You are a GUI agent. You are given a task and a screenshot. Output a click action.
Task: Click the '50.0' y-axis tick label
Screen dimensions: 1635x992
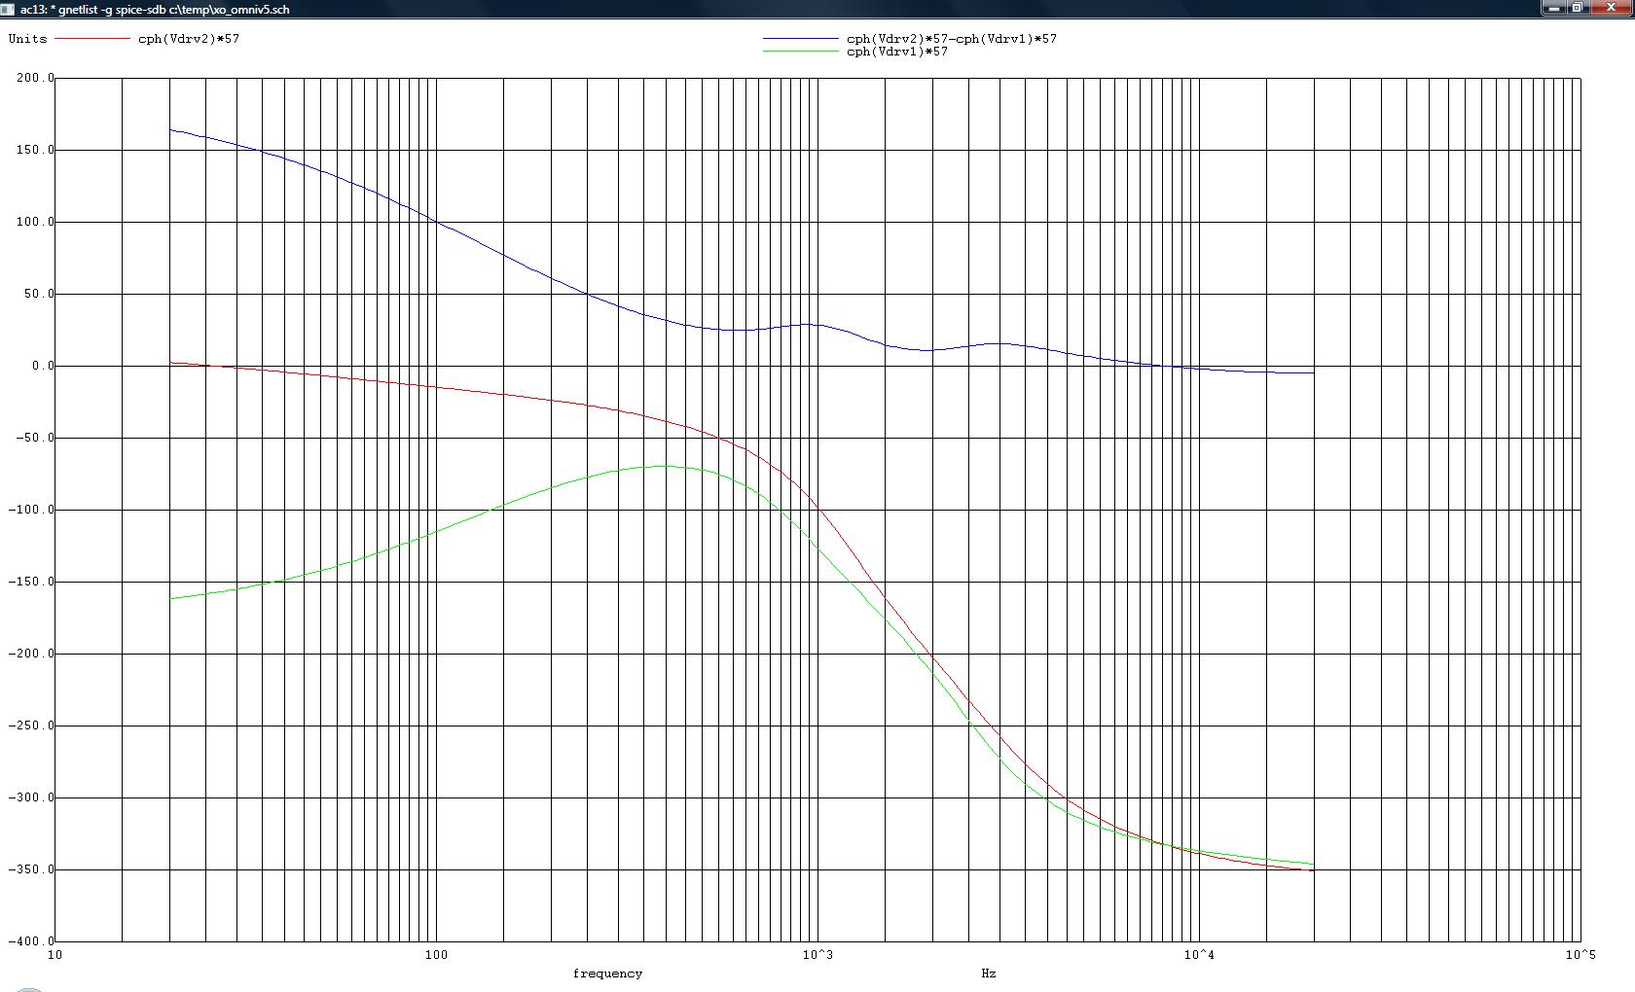tap(40, 294)
